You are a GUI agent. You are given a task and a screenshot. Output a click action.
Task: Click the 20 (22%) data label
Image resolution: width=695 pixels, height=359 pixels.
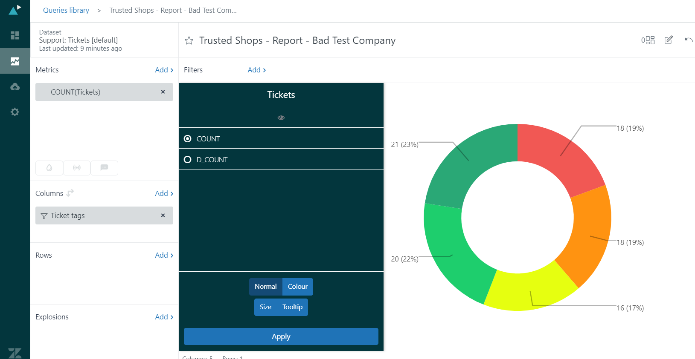[404, 259]
